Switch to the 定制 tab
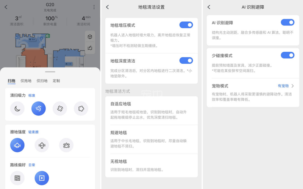The width and height of the screenshot is (303, 189). pyautogui.click(x=56, y=81)
